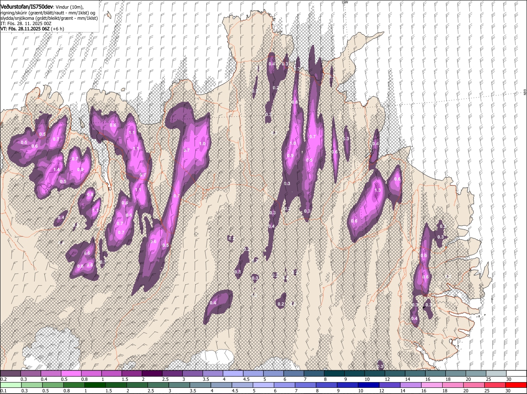The height and width of the screenshot is (394, 527).
Task: Pick the lilac bottom swatch between 14 and 16
Action: 412,385
